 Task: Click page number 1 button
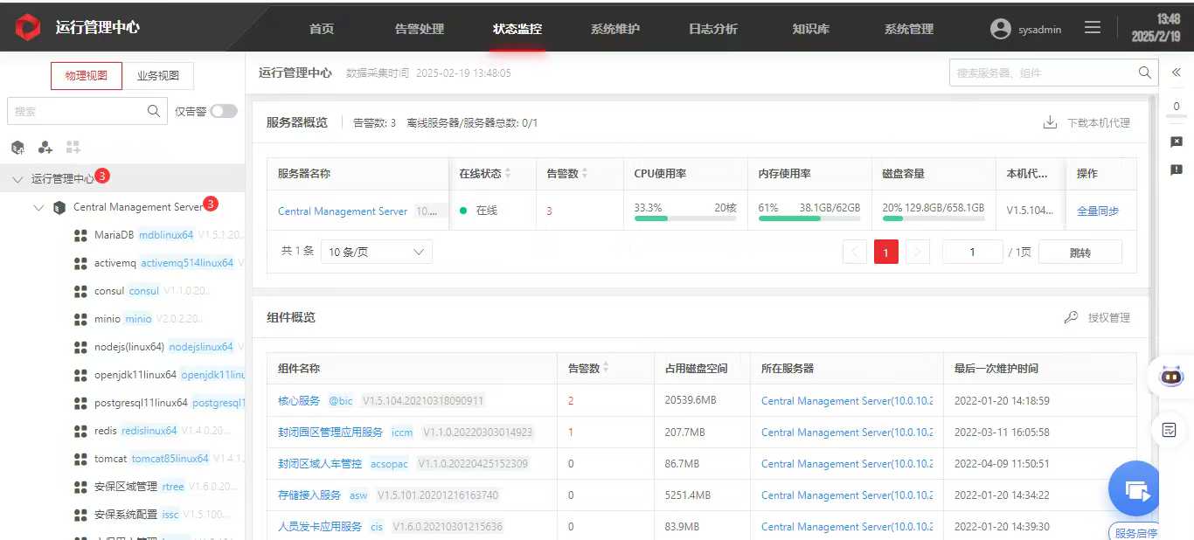(886, 253)
